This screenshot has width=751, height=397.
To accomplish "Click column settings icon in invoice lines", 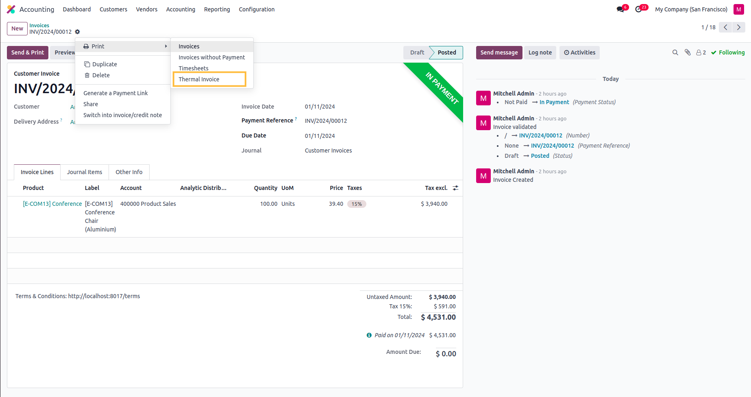I will (x=455, y=188).
